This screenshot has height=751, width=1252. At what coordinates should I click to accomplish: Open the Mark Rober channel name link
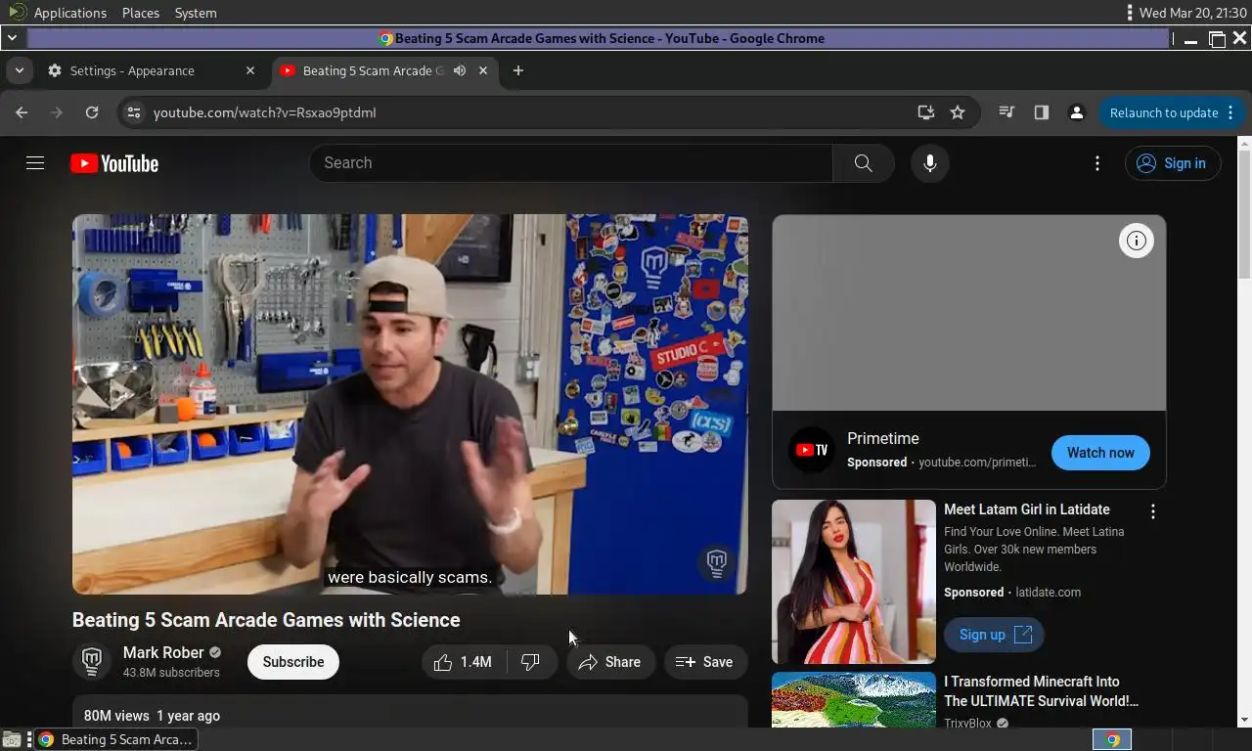163,652
